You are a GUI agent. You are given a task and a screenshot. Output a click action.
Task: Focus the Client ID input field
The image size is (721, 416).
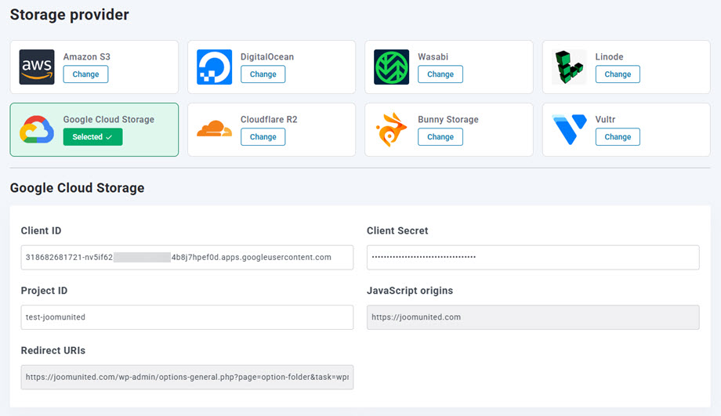click(187, 257)
